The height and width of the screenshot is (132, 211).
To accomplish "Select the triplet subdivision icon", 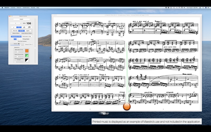I will (x=24, y=27).
